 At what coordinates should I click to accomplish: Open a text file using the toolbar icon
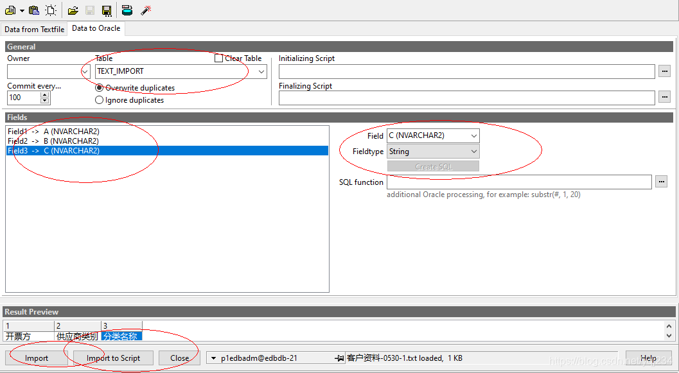point(10,10)
